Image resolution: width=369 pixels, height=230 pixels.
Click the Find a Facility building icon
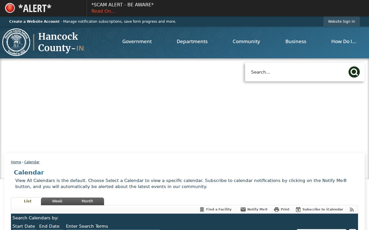pos(202,210)
